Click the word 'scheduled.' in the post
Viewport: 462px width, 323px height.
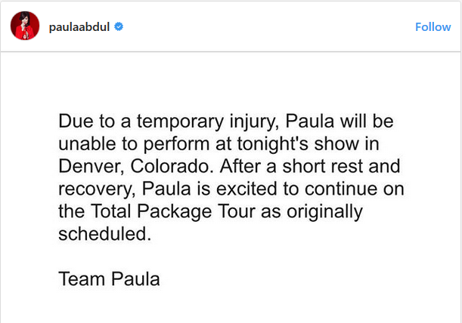pyautogui.click(x=105, y=234)
